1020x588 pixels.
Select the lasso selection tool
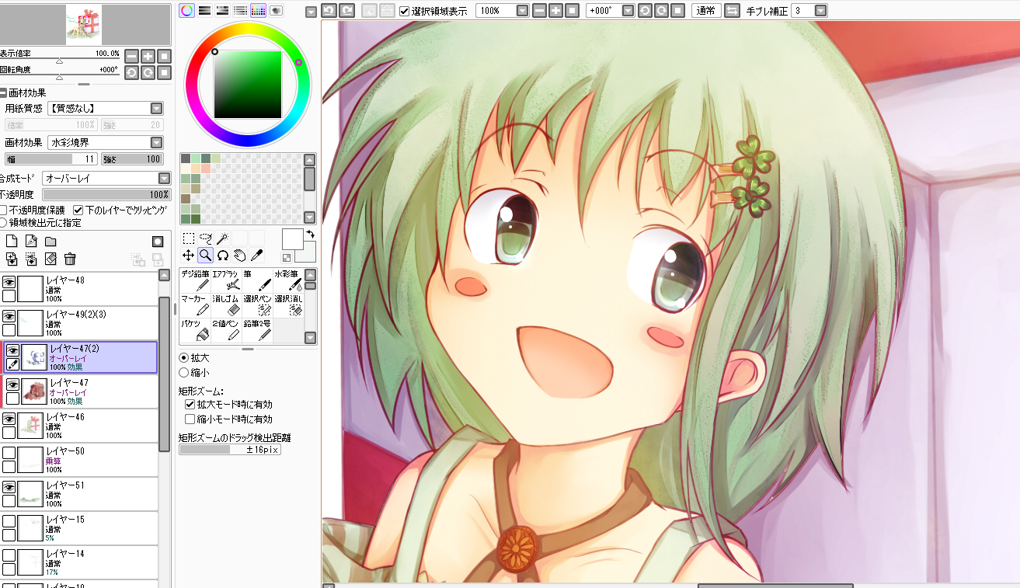205,238
